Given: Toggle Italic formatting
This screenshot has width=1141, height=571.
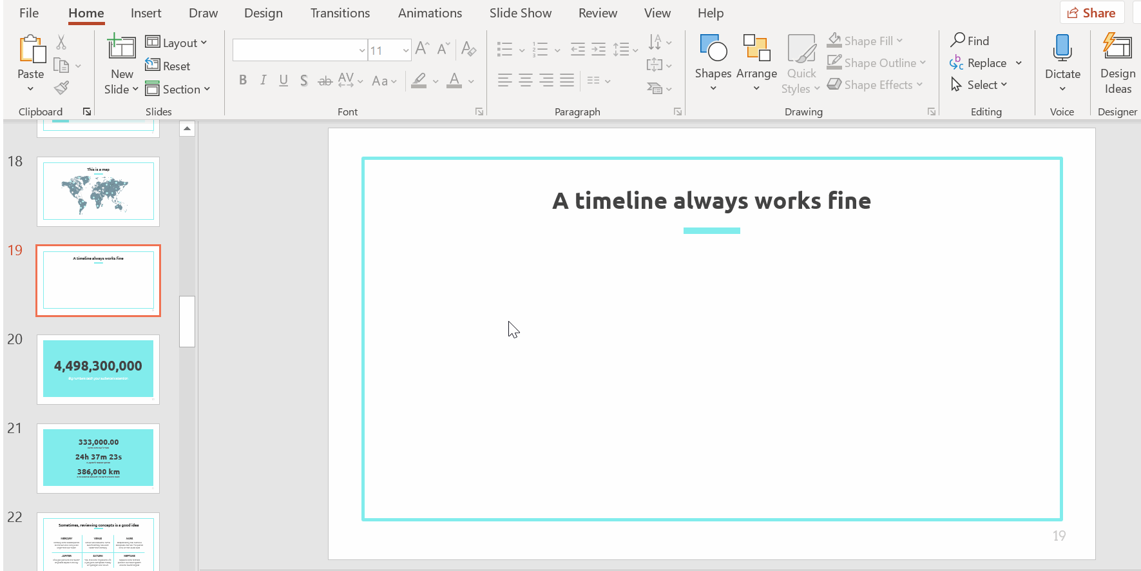Looking at the screenshot, I should [x=263, y=80].
